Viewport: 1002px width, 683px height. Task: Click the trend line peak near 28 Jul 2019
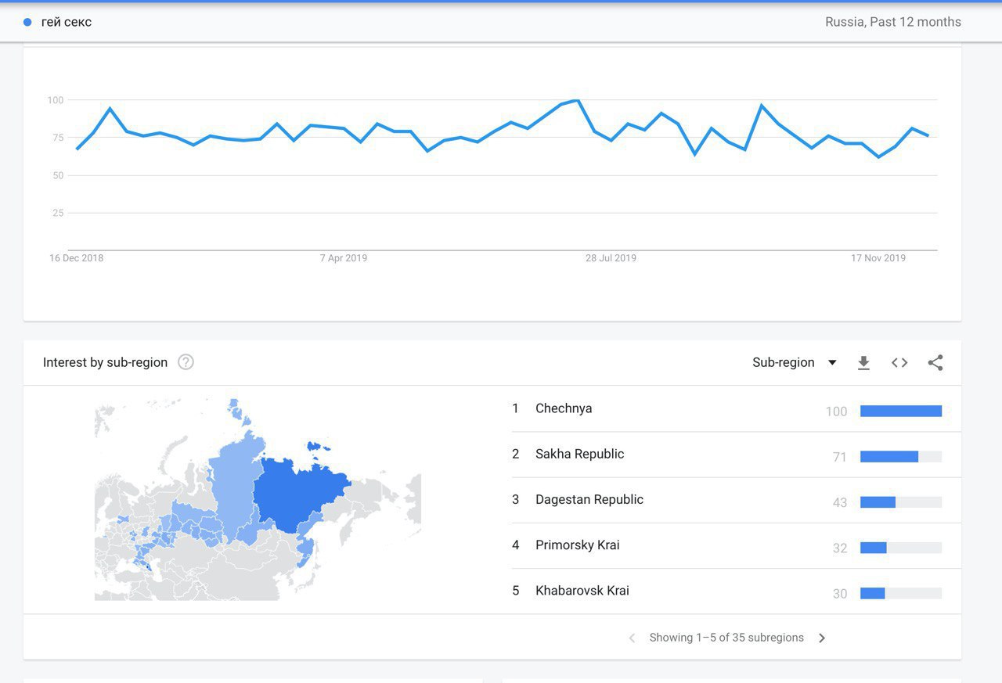coord(577,100)
